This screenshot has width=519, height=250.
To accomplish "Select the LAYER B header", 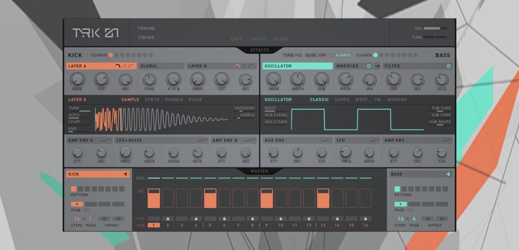I will 221,66.
